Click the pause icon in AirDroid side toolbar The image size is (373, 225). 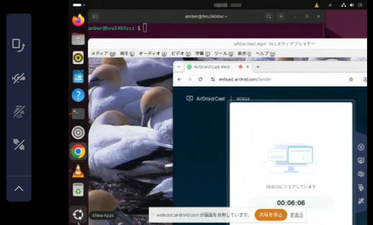click(x=361, y=147)
